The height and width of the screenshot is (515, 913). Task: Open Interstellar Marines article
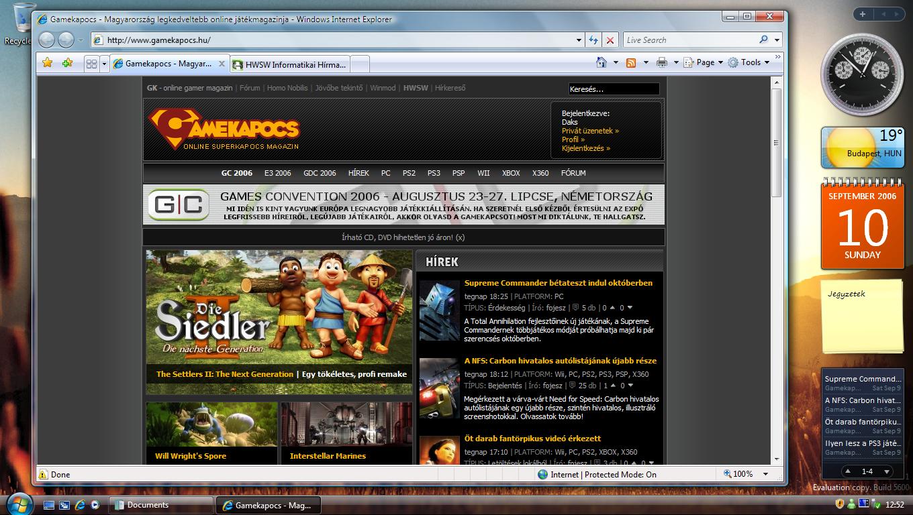point(328,456)
